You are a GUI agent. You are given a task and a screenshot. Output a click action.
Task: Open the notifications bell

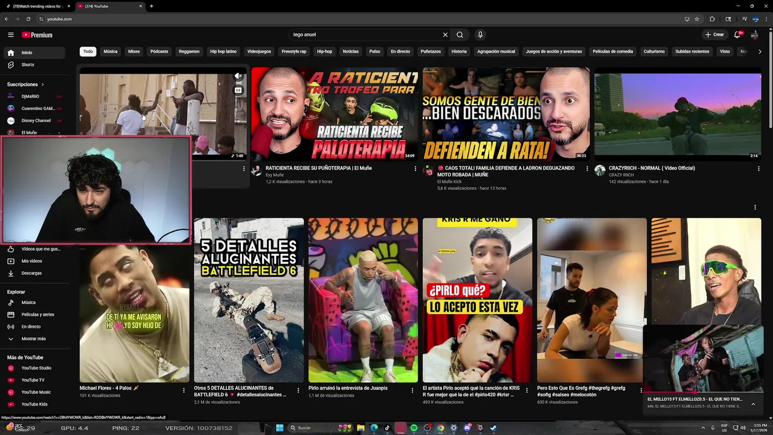(737, 34)
